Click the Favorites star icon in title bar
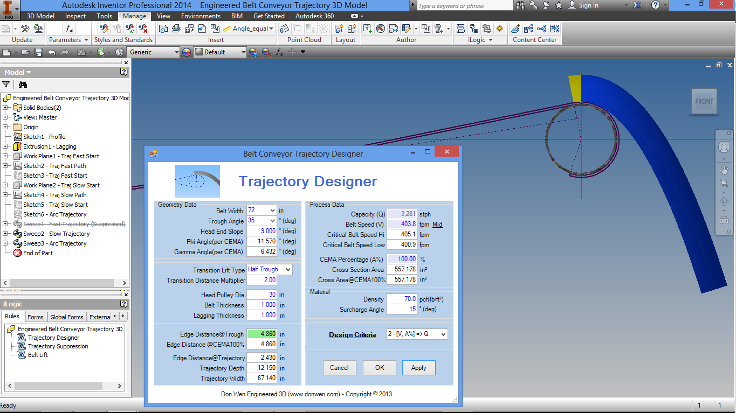The height and width of the screenshot is (413, 736). click(x=559, y=5)
